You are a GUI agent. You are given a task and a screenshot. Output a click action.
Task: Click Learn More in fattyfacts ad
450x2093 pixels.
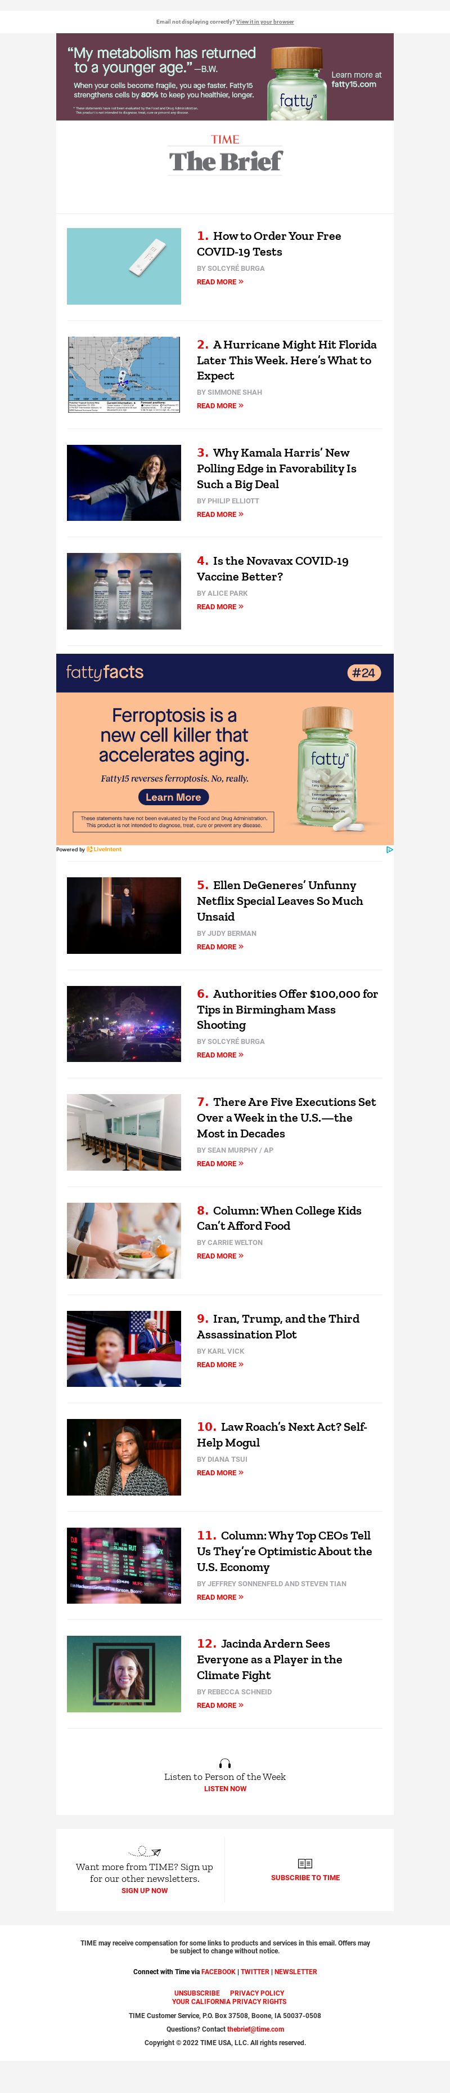coord(173,798)
